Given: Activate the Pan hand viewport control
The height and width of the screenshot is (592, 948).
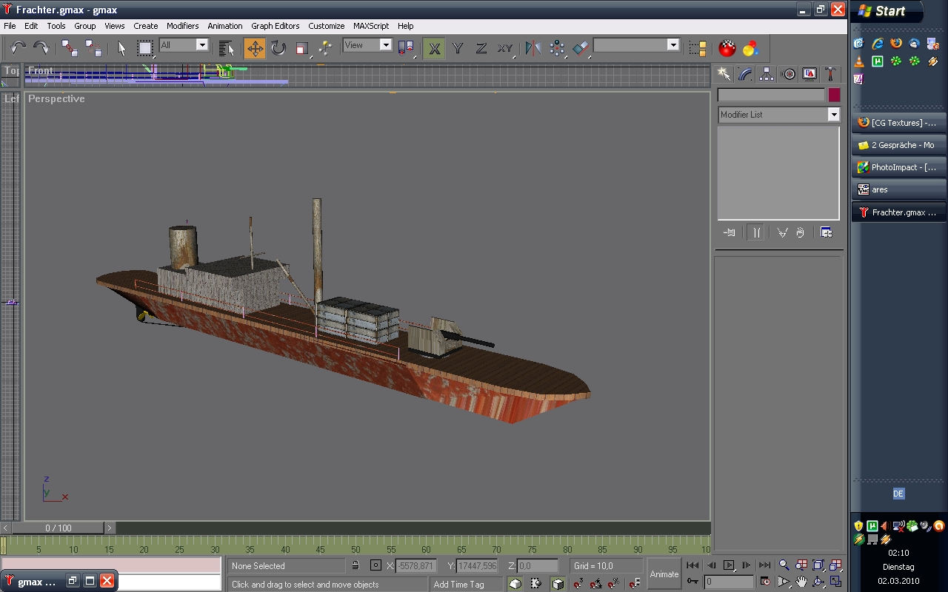Looking at the screenshot, I should pyautogui.click(x=801, y=582).
